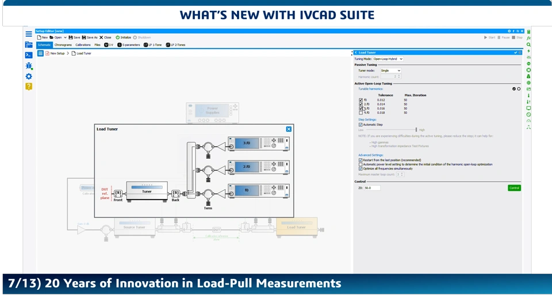Toggle the f0 tunable harmonic checkbox
The width and height of the screenshot is (552, 299).
click(x=361, y=100)
